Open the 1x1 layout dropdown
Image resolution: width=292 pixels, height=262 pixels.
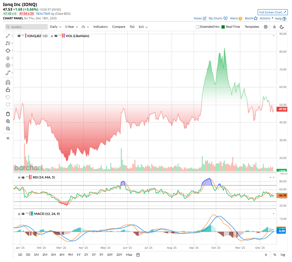pyautogui.click(x=143, y=27)
